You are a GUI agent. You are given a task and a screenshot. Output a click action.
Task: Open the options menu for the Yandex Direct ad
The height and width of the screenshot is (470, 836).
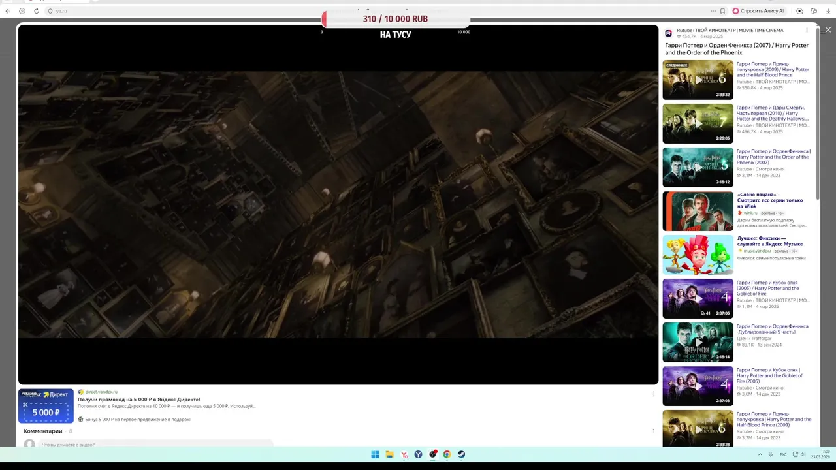click(x=653, y=394)
